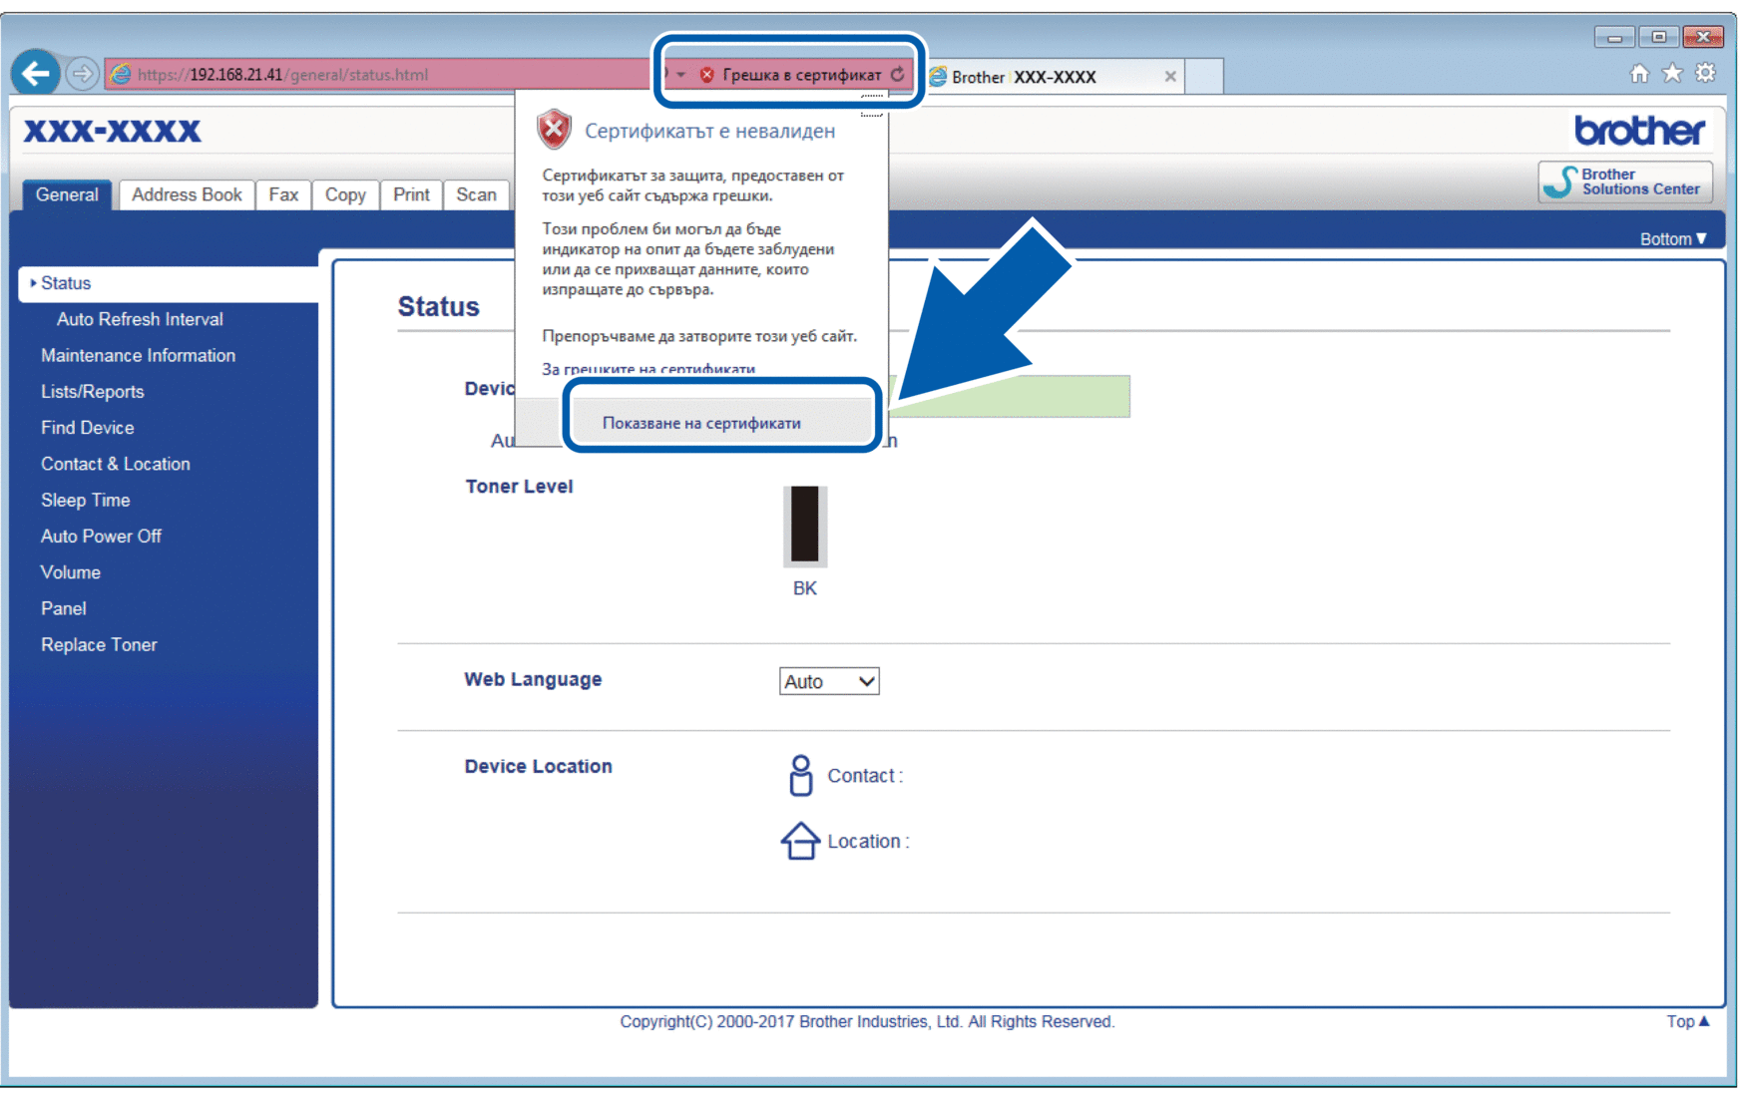1739x1096 pixels.
Task: Open the General tab
Action: tap(67, 194)
